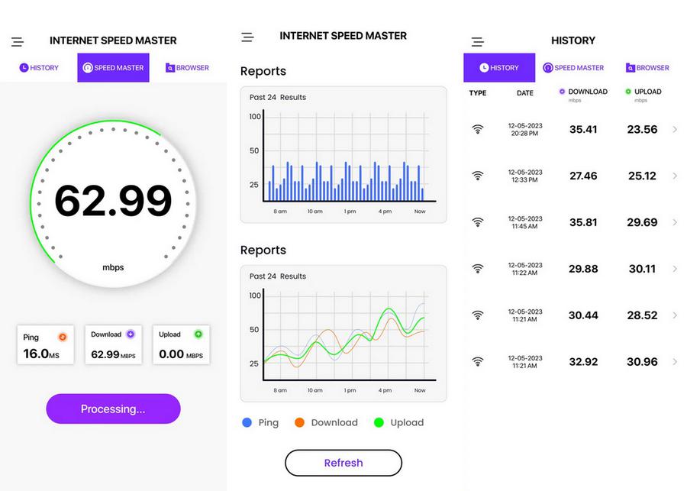Select History tab on History screen
Viewport: 687px width, 491px height.
pos(499,67)
